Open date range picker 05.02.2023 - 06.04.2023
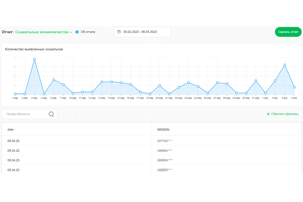Screen dimensions: 303x202 coord(142,32)
